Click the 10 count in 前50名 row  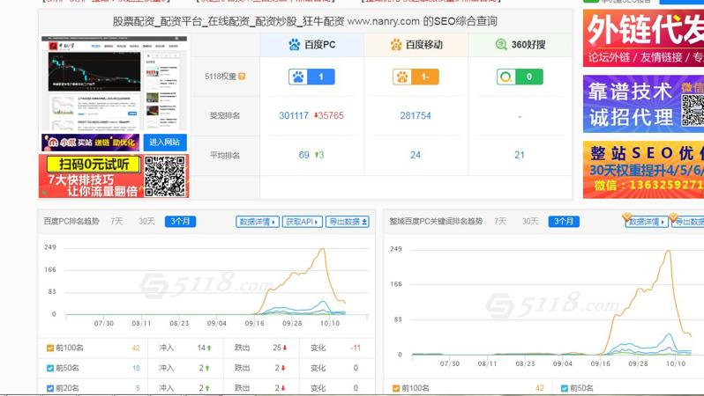pyautogui.click(x=136, y=368)
